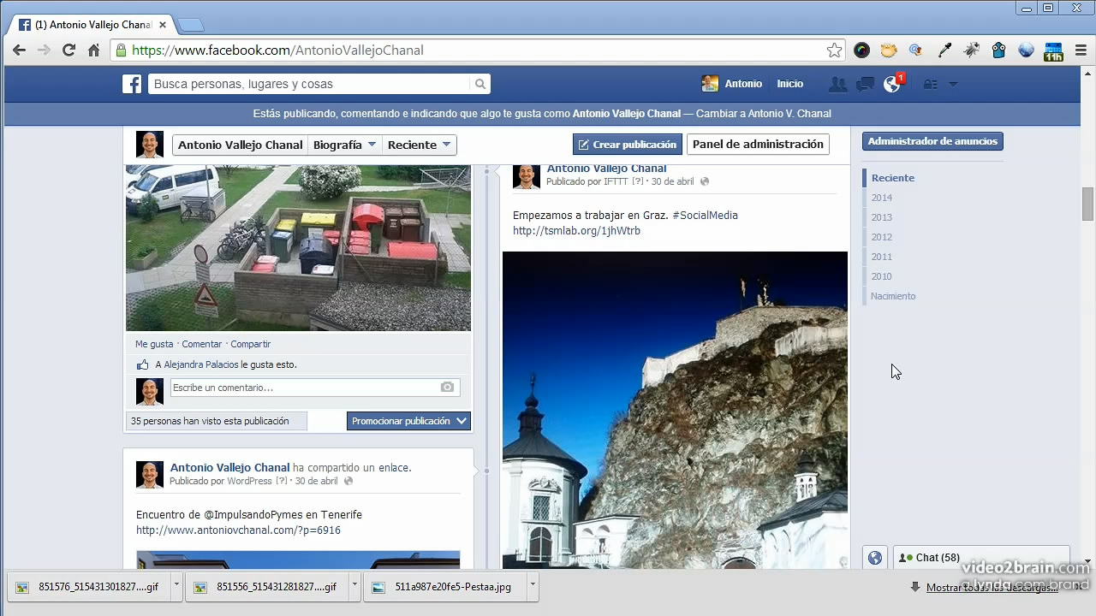Click the 11h calendar extension icon

click(x=1053, y=50)
